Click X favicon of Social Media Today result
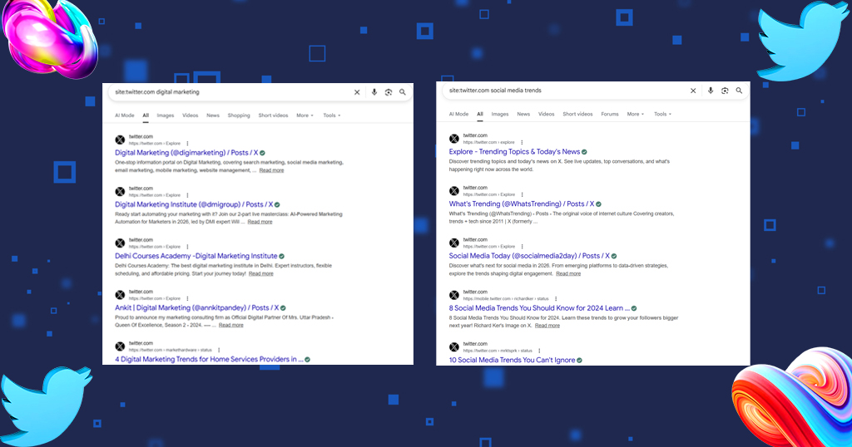The height and width of the screenshot is (447, 852). click(454, 243)
